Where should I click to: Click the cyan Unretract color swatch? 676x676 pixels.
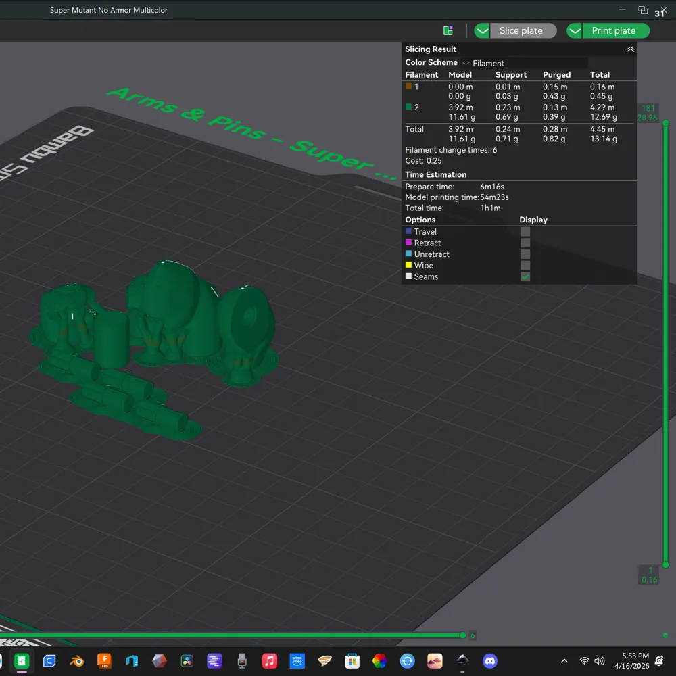pos(408,254)
